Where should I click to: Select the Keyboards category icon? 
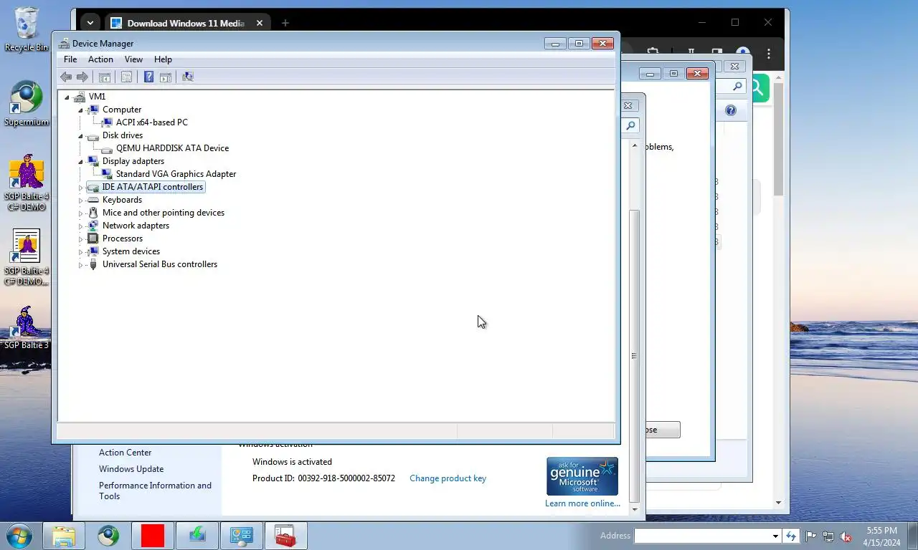coord(93,200)
